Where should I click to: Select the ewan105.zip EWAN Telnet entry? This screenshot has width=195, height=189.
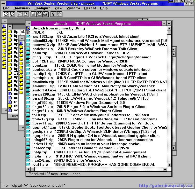[x=90, y=98]
